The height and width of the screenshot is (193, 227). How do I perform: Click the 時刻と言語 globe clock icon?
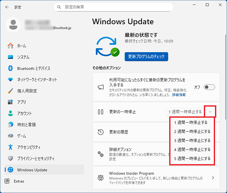pos(10,125)
